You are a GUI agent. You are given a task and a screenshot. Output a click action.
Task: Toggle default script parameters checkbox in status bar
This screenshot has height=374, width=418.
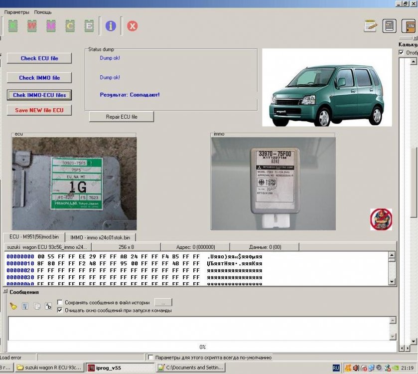150,358
